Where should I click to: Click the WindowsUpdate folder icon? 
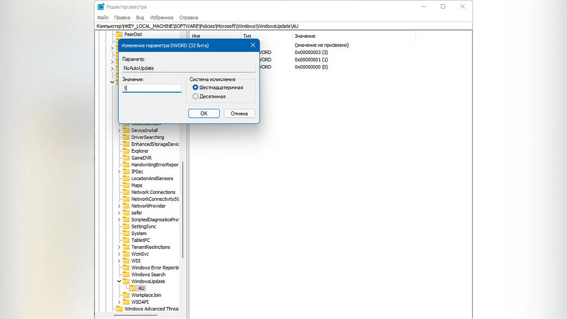pos(126,281)
